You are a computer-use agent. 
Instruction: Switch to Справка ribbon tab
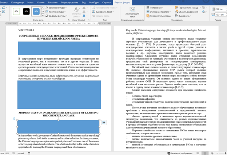click(106, 3)
